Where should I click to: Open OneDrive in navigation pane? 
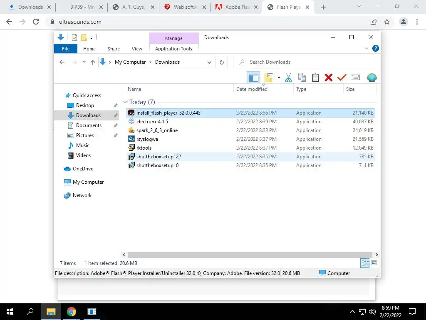coord(83,169)
